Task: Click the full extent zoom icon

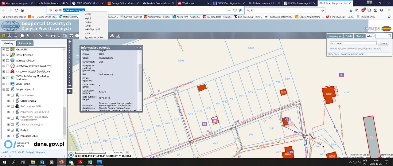Action: point(22,36)
